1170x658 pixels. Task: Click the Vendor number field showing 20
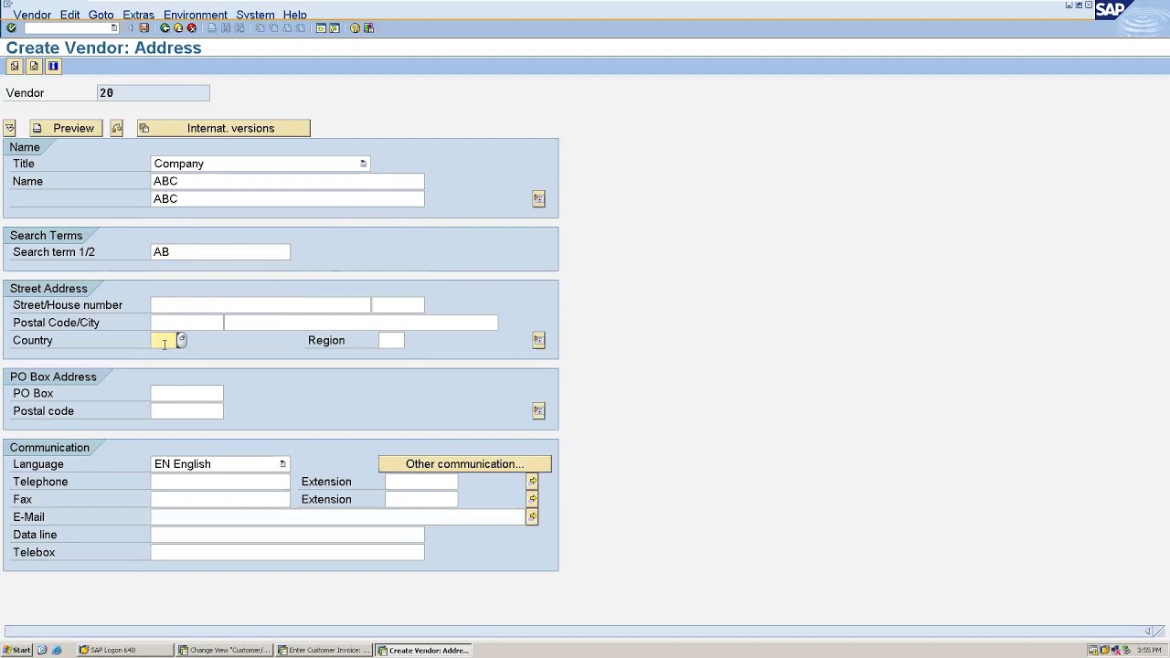tap(154, 93)
